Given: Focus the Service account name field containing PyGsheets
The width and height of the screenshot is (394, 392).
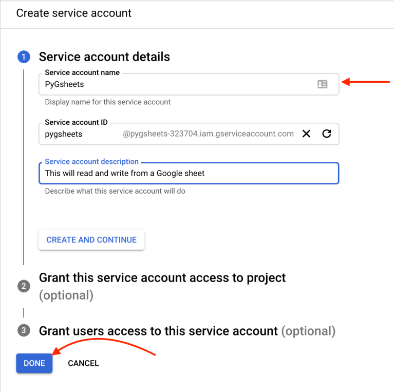Looking at the screenshot, I should (175, 84).
